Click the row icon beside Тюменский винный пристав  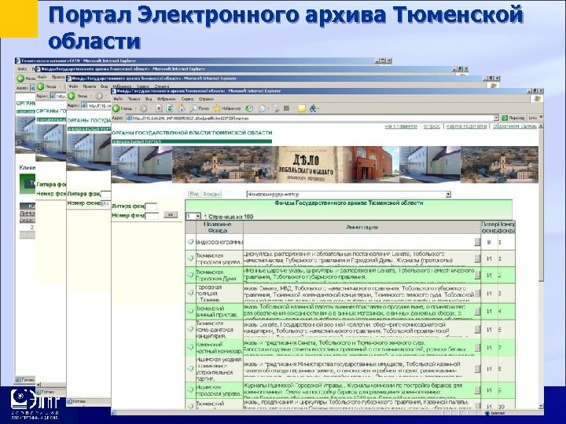(190, 311)
